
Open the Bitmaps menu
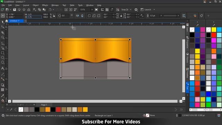[55, 5]
